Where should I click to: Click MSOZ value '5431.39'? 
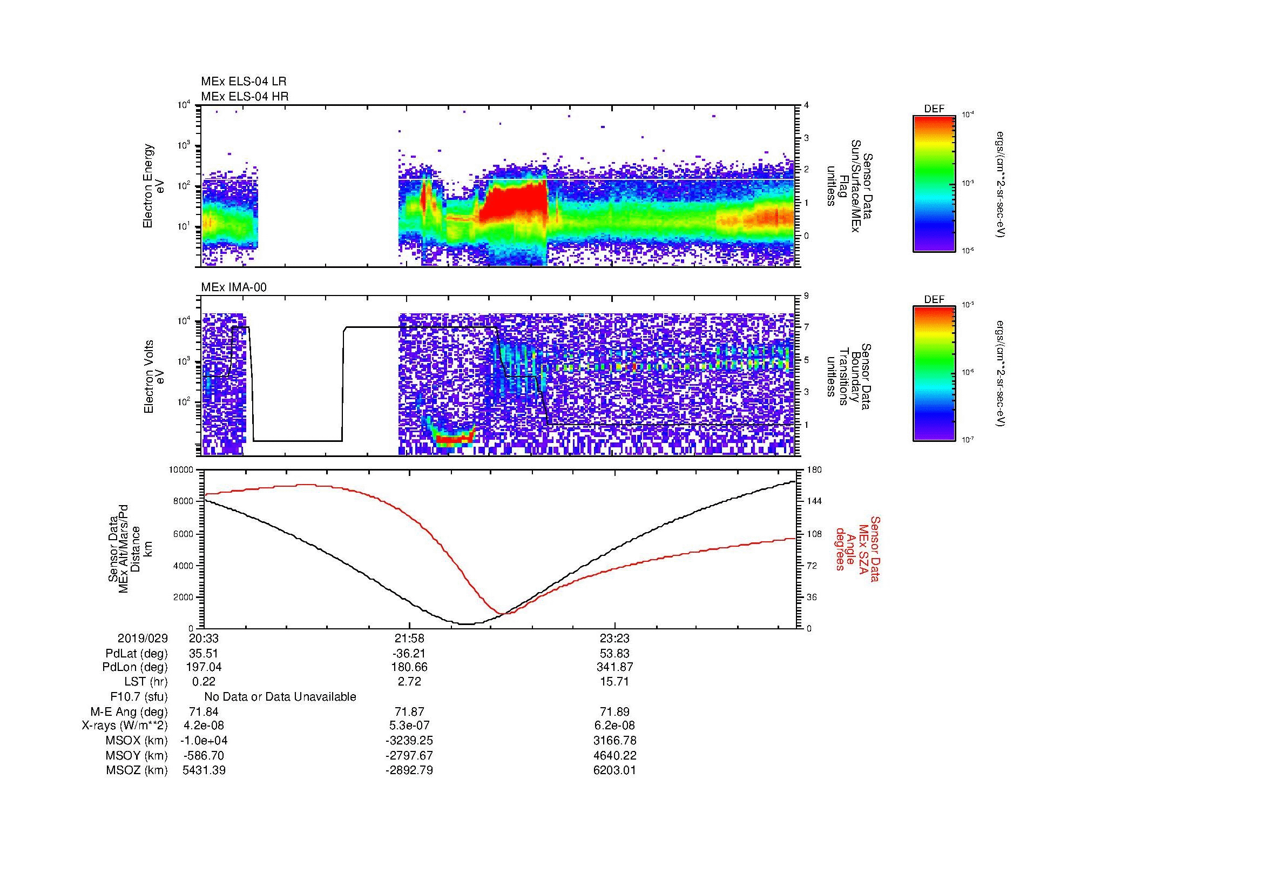click(x=204, y=771)
